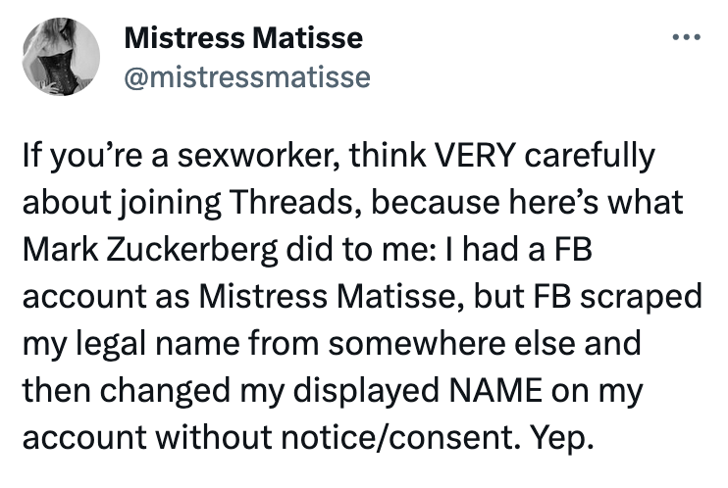Click the @mistressmatisse handle
Image resolution: width=728 pixels, height=488 pixels.
247,77
